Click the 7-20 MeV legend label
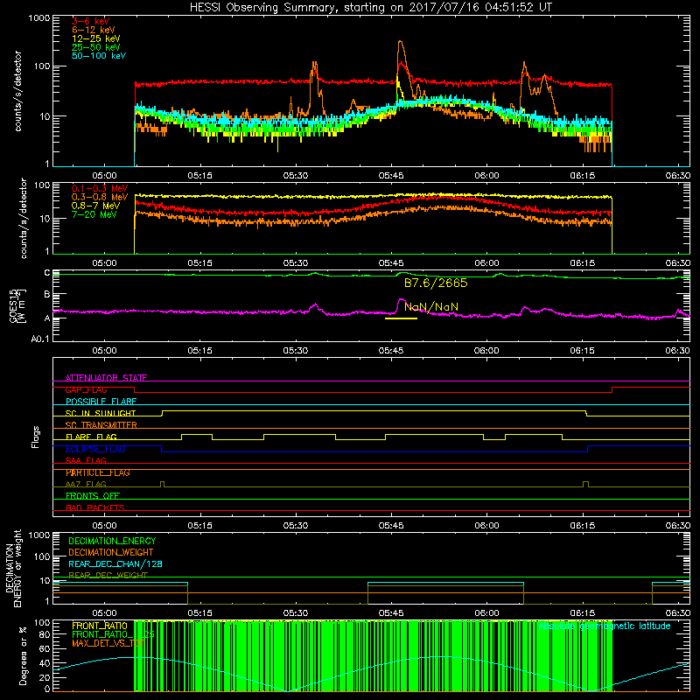Viewport: 700px width, 700px height. coord(94,214)
